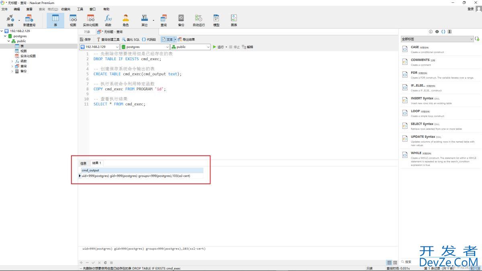Click the add record plus icon
Screen dimensions: 482x271
point(81,263)
